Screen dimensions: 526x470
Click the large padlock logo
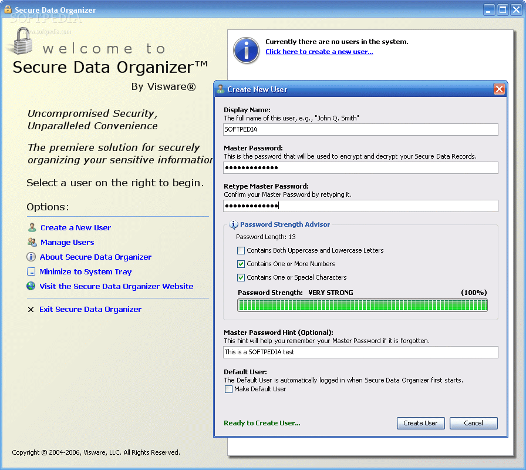point(22,41)
